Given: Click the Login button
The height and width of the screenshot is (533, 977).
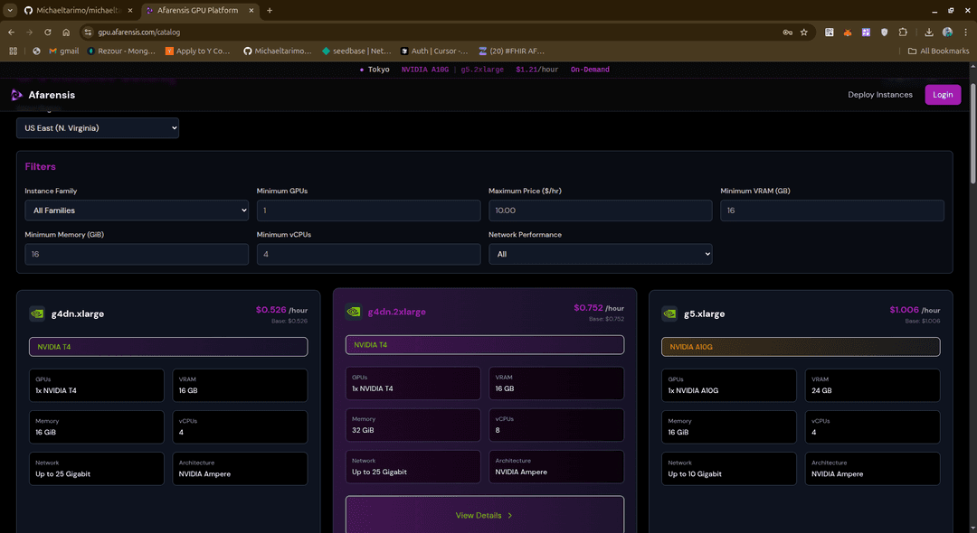Looking at the screenshot, I should click(943, 94).
